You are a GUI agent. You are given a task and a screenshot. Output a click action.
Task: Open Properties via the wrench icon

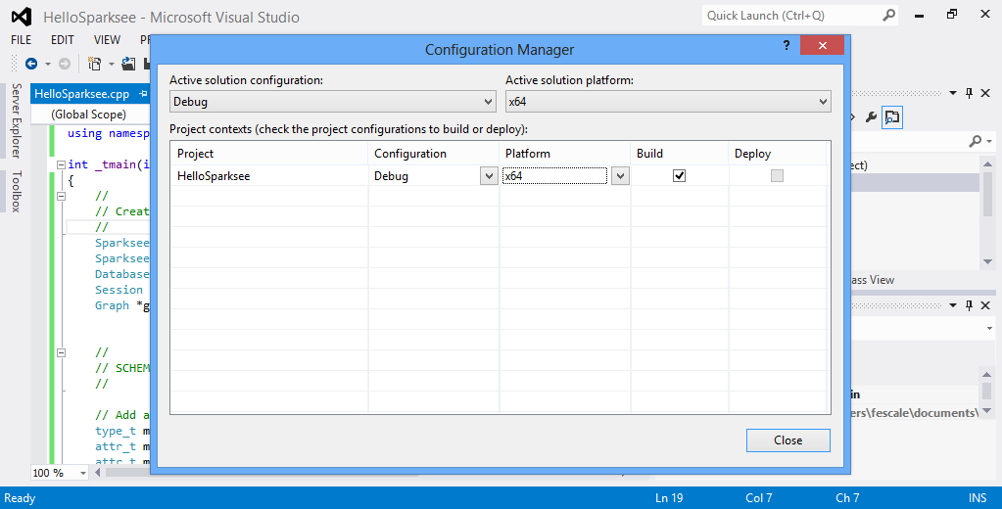pos(871,116)
